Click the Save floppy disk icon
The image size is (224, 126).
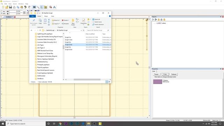(10, 7)
